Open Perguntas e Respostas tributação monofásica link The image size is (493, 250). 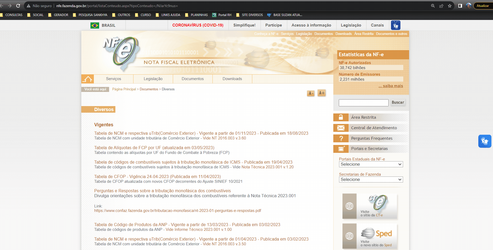(163, 191)
